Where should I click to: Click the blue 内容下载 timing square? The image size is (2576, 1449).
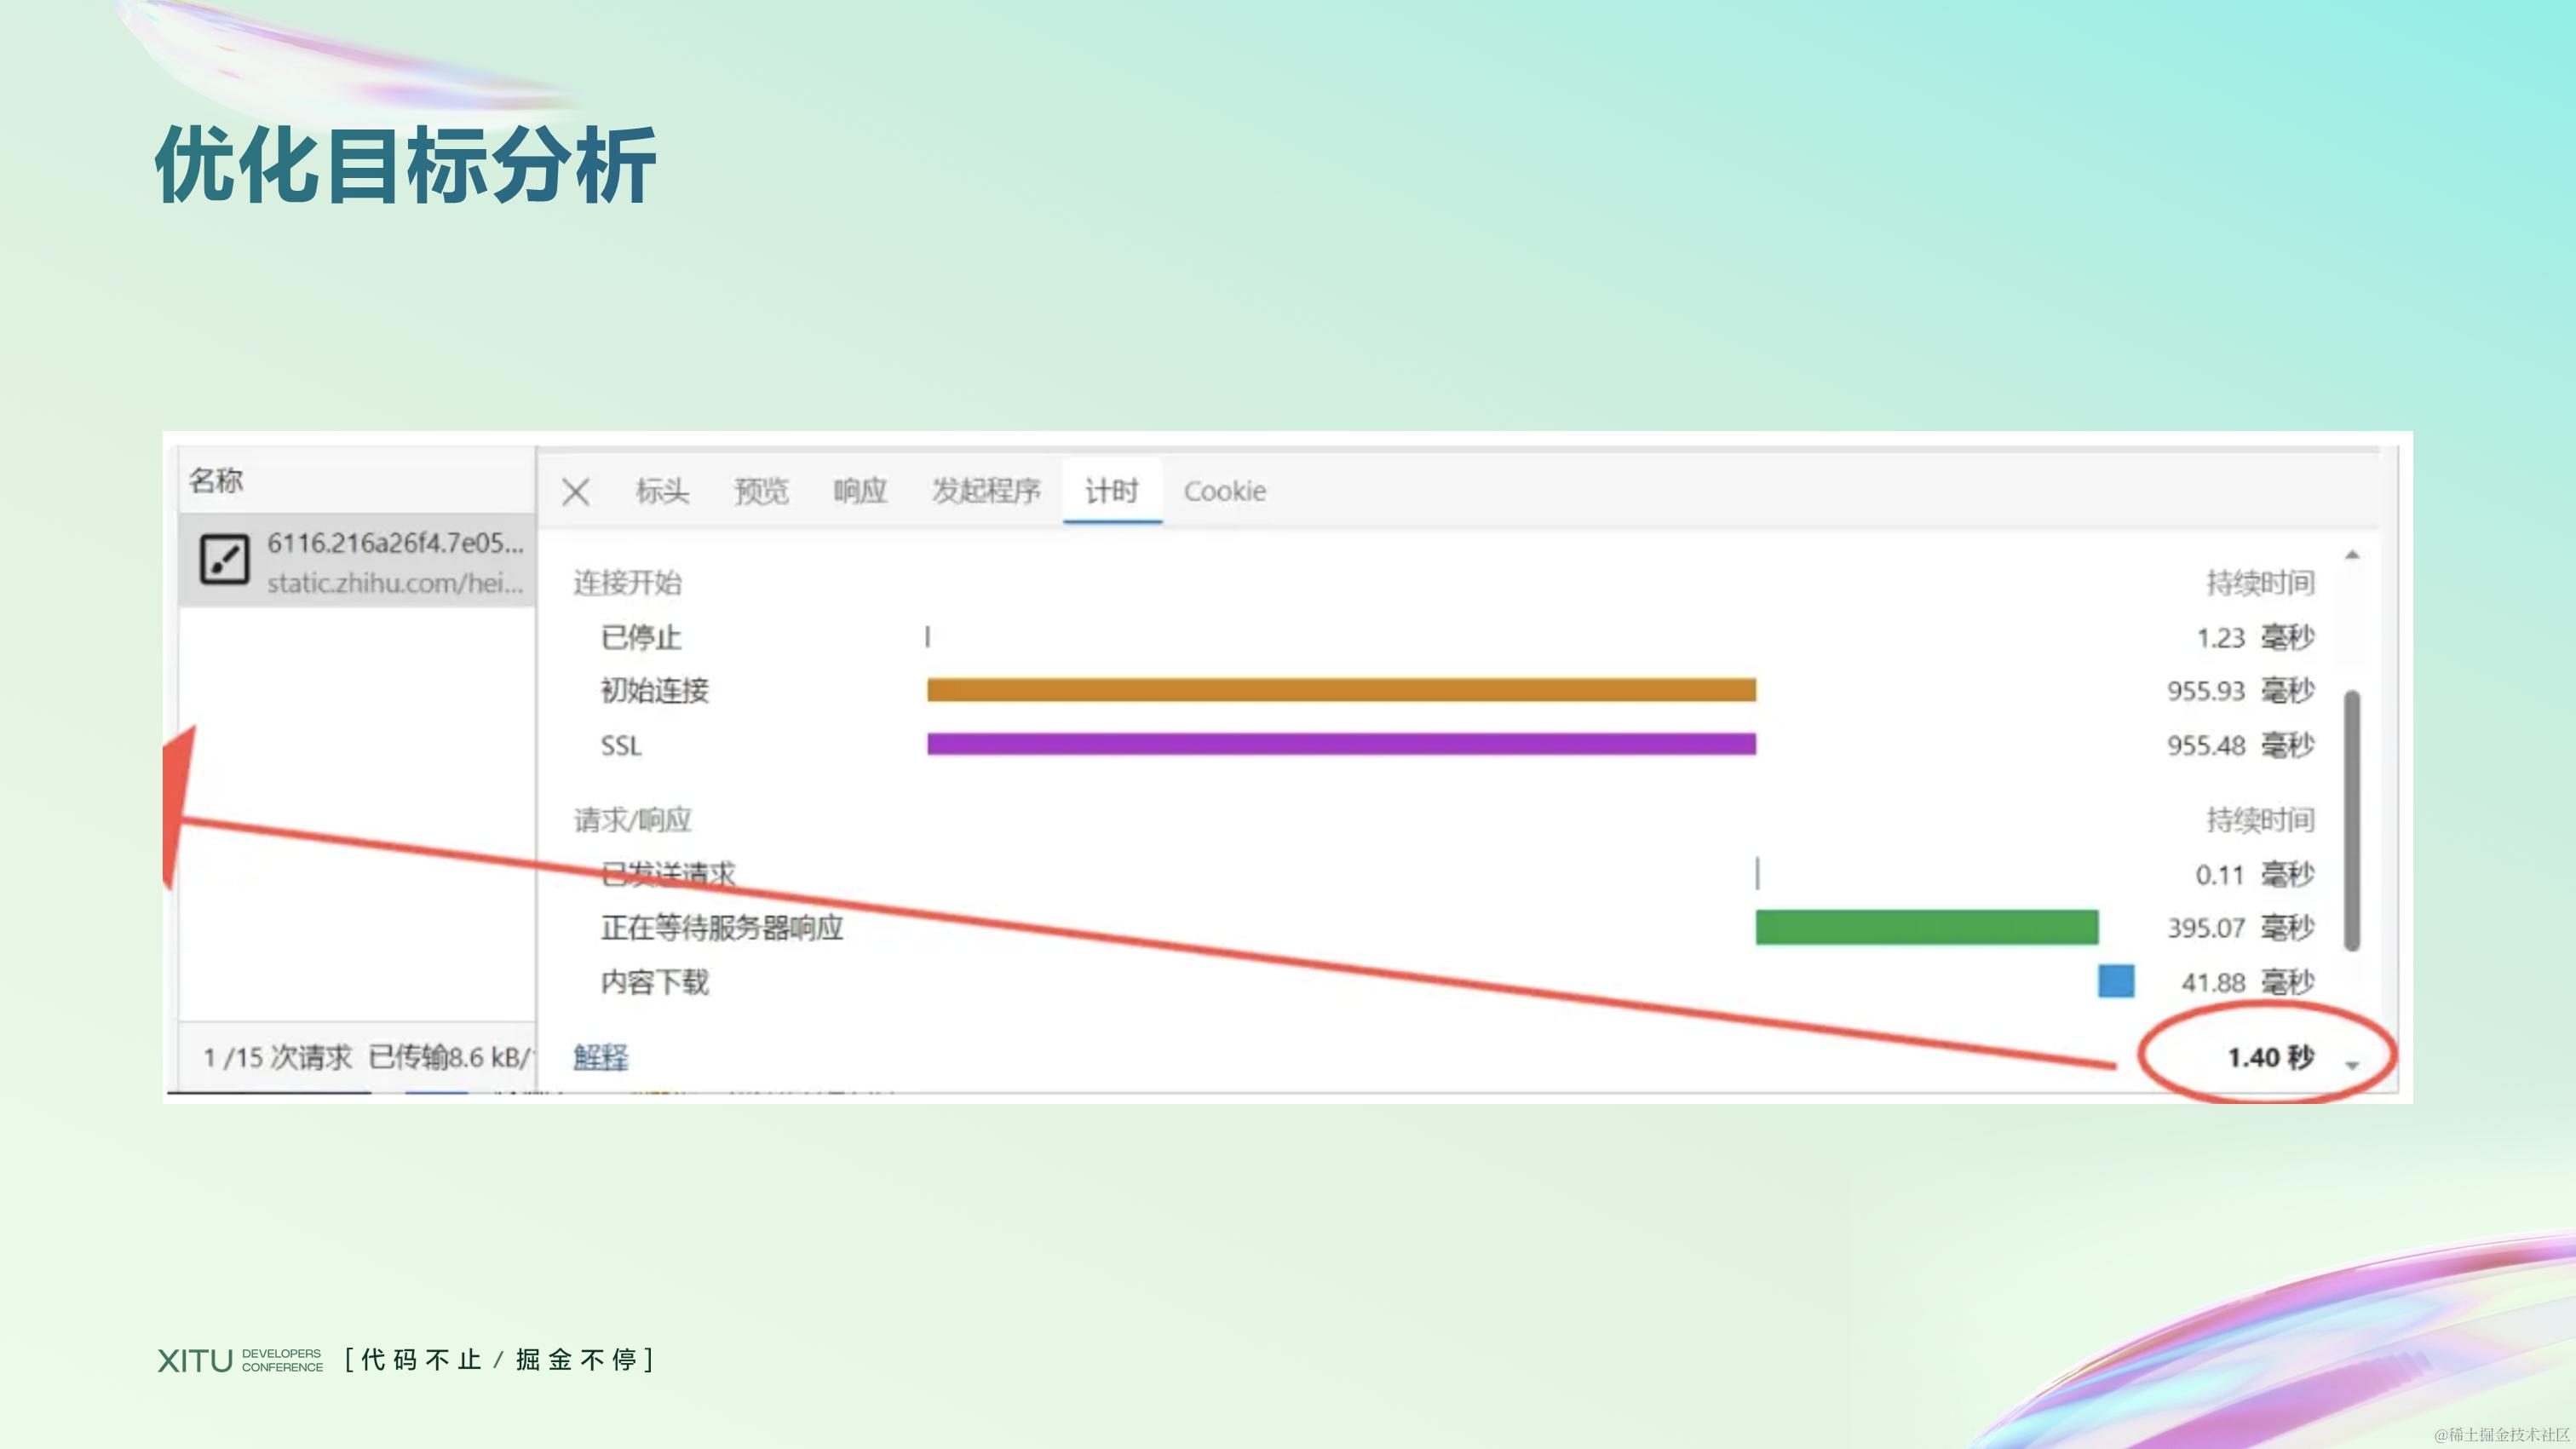2116,983
